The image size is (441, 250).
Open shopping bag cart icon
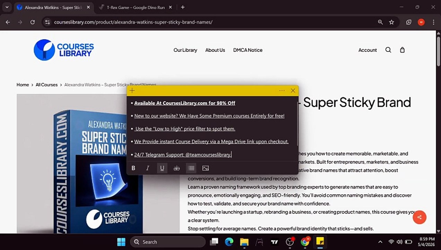(402, 50)
